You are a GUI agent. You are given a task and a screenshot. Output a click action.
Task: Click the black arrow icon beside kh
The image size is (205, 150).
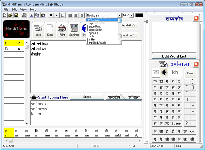tap(164, 72)
